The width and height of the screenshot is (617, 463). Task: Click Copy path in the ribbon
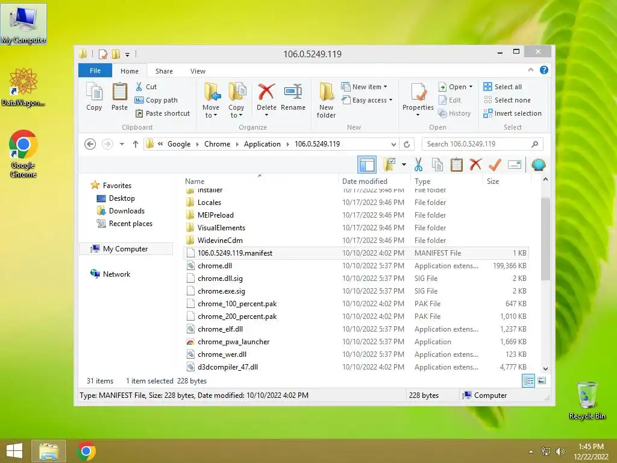[x=156, y=100]
